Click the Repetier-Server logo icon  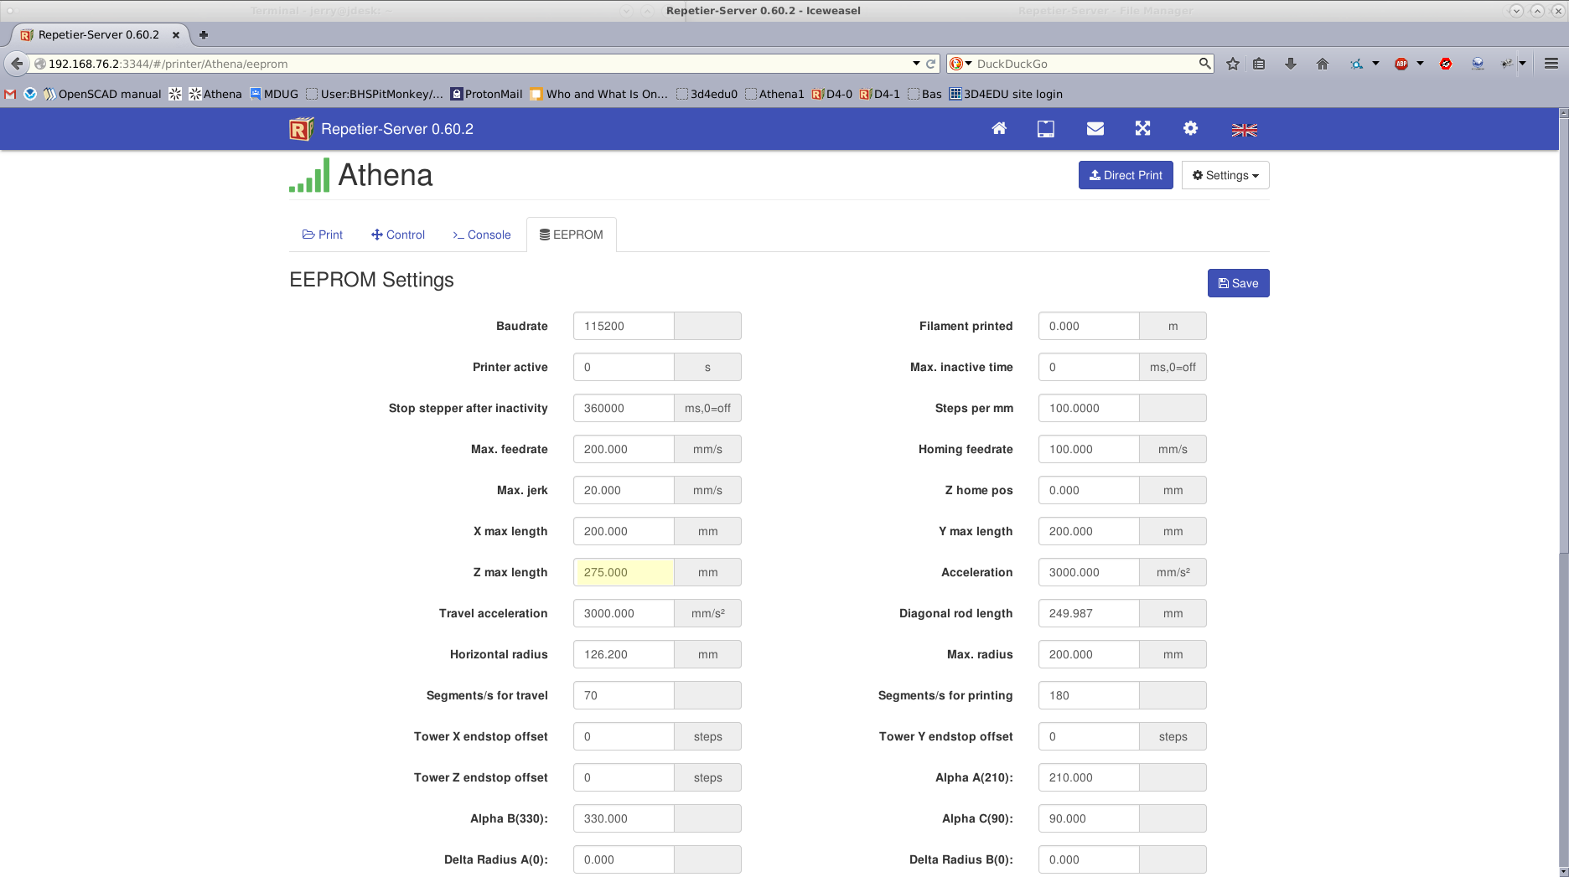click(x=301, y=129)
